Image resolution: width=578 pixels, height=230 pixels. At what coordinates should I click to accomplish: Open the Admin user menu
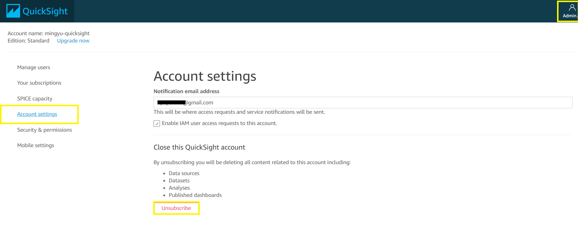[569, 11]
